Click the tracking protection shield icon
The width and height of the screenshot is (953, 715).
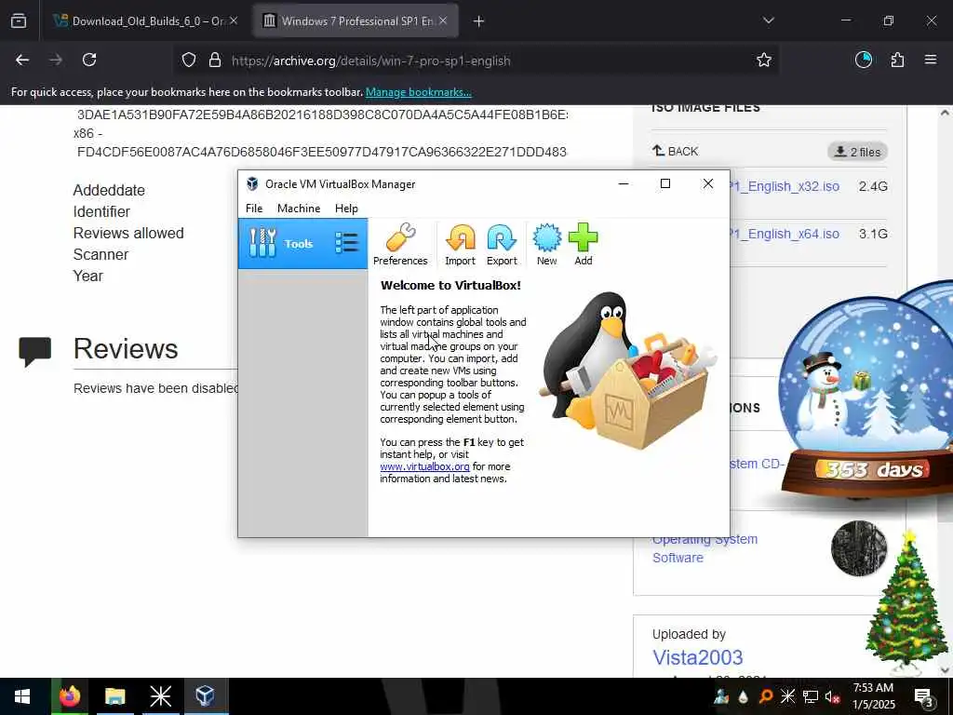(189, 61)
